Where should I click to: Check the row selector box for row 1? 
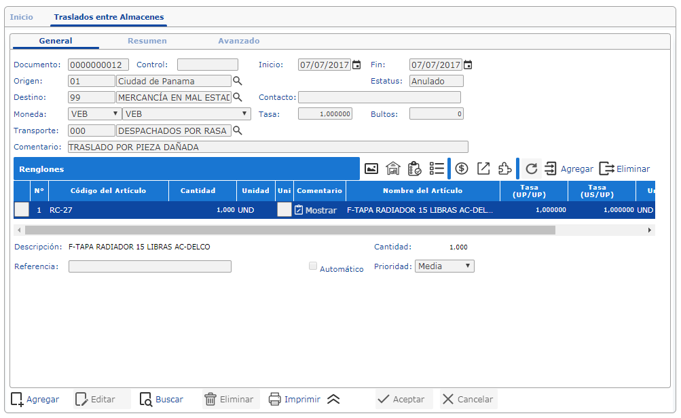tap(22, 210)
